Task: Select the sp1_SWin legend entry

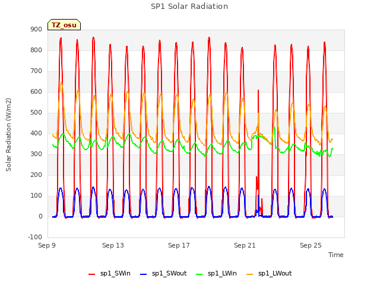Action: 109,273
